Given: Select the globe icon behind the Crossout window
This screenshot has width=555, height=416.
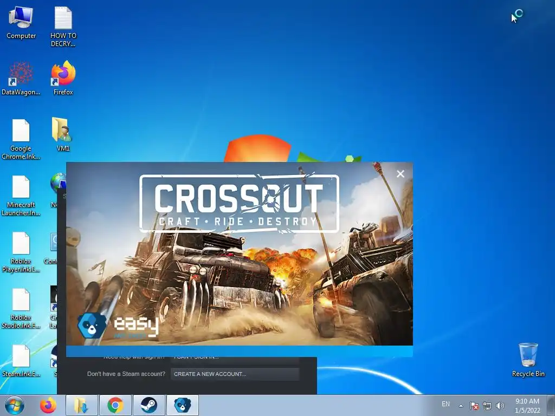Looking at the screenshot, I should tap(58, 183).
